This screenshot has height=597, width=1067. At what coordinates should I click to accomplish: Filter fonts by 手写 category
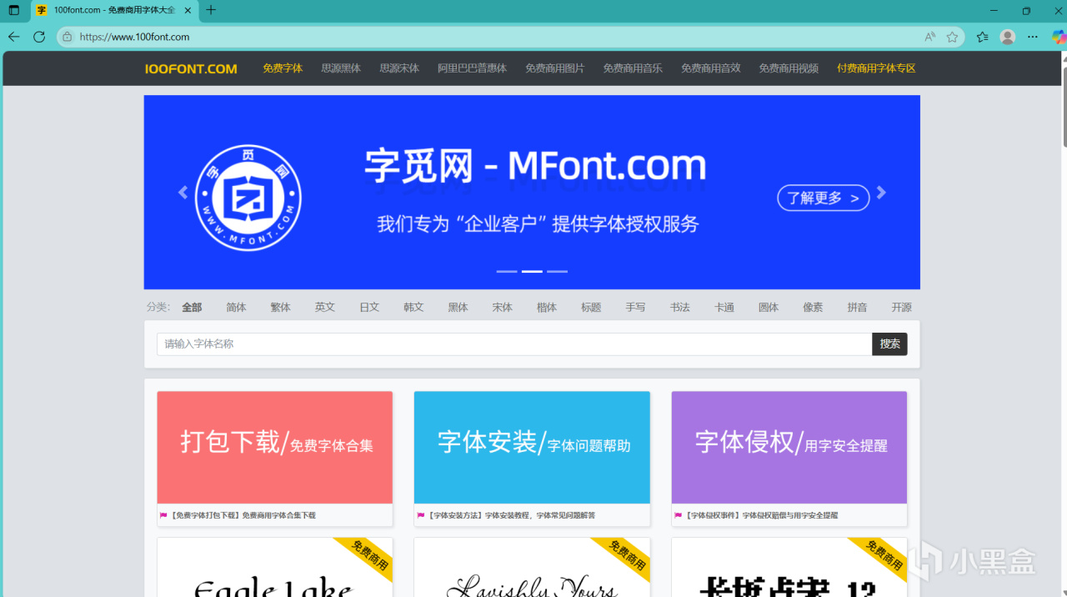[635, 307]
